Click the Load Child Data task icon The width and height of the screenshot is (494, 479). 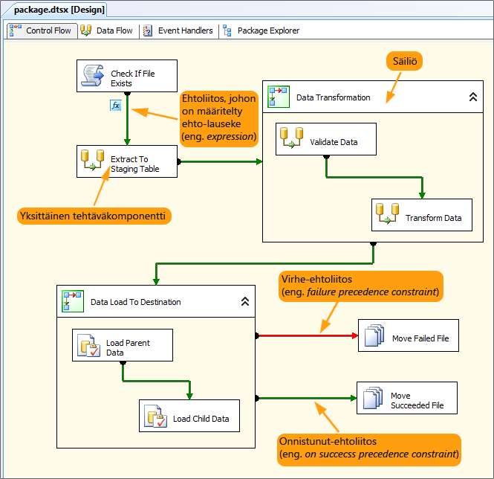pos(156,417)
